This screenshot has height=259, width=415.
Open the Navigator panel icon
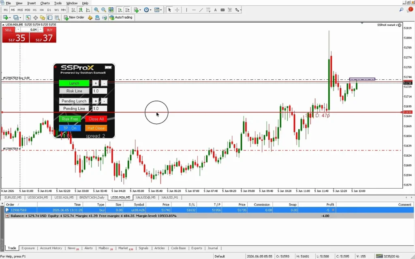pyautogui.click(x=42, y=17)
